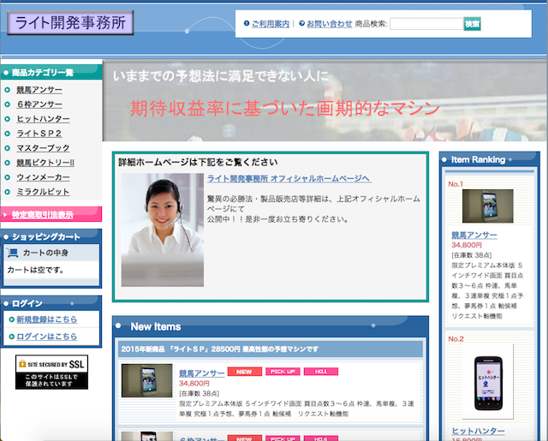Click the No.2 ヒットハンター phone thumbnail
The height and width of the screenshot is (441, 548).
[x=488, y=382]
